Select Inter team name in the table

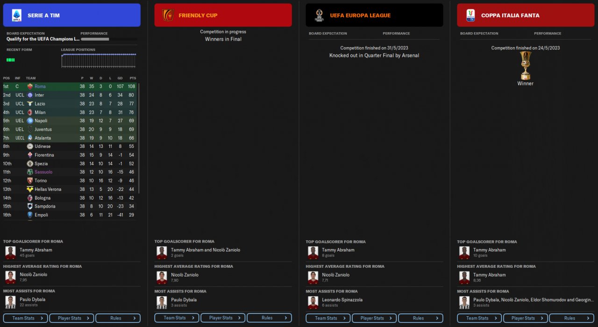[x=40, y=95]
